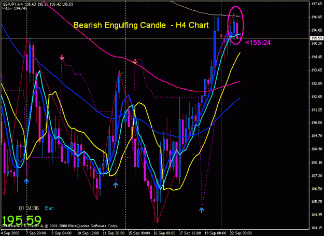
Task: Click the 01:24:36 candle timer
Action: [x=29, y=208]
